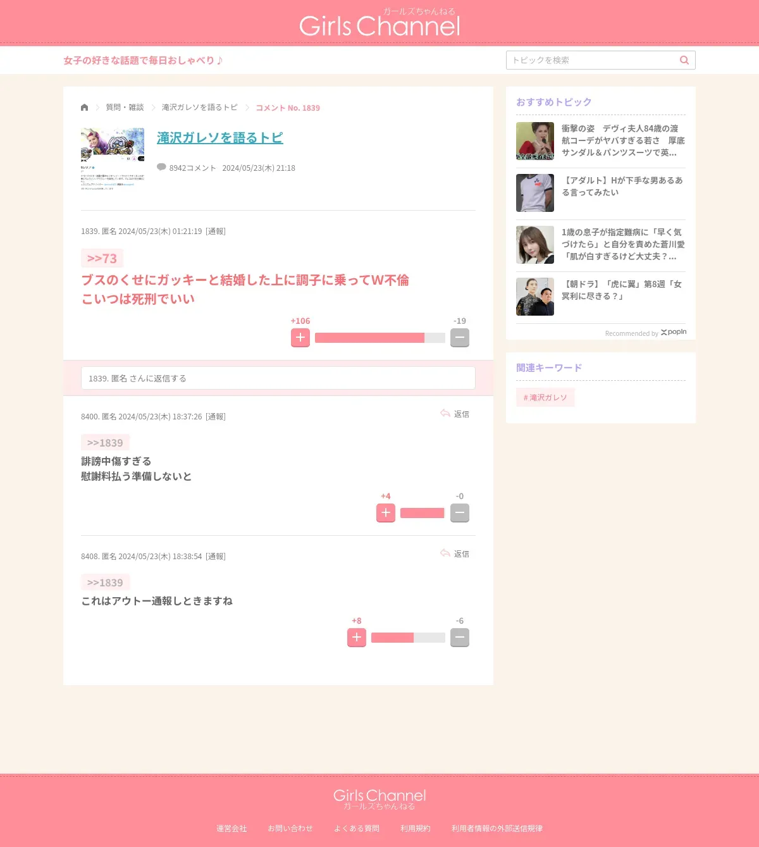Viewport: 759px width, 847px height.
Task: Click the コメント No. 1839 breadcrumb text
Action: point(288,108)
